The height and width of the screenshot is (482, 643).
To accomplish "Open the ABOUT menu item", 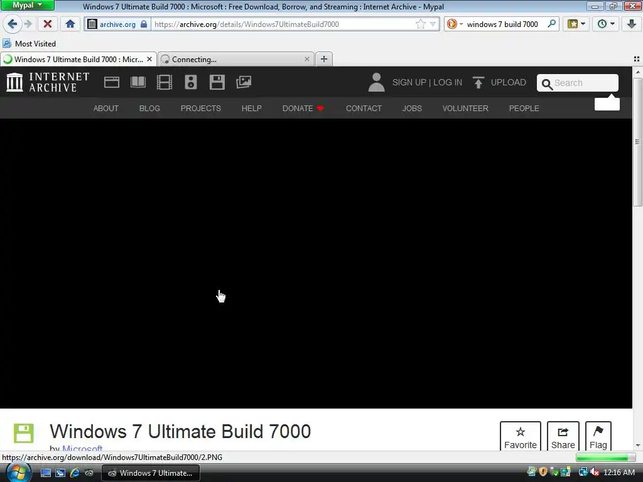I will pos(105,108).
